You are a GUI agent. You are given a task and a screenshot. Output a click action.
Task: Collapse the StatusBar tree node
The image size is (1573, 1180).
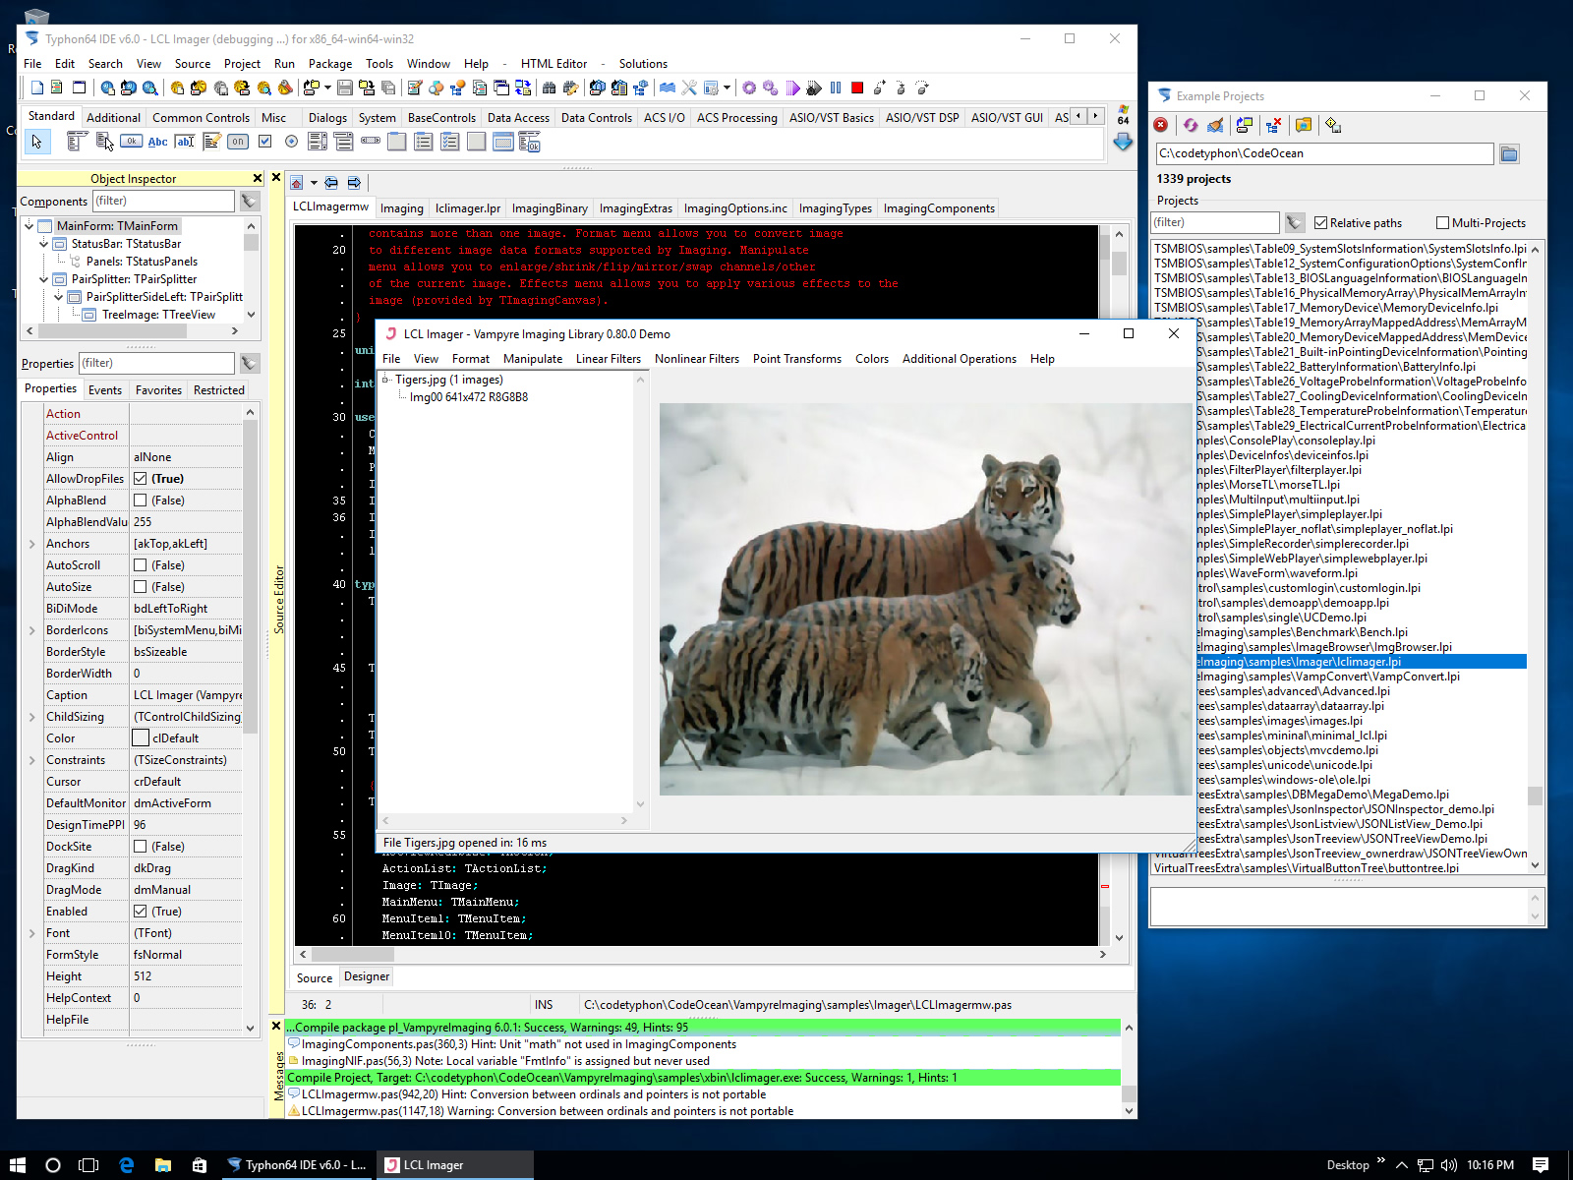43,244
